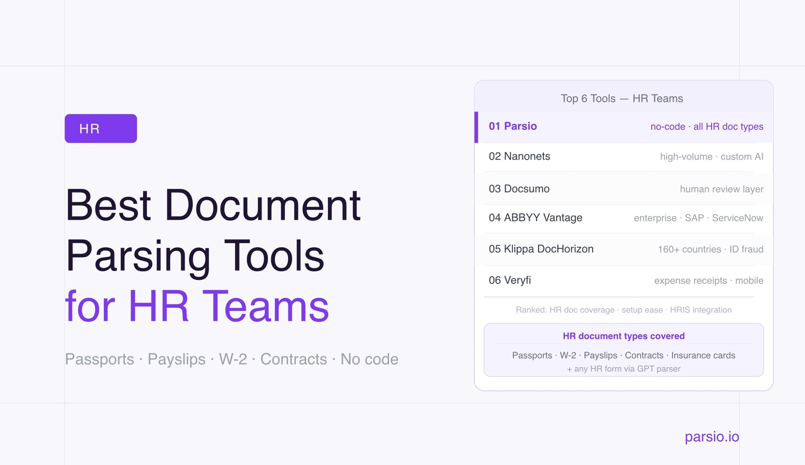Click the 'Ranked: HR doc coverage' note
Image resolution: width=805 pixels, height=465 pixels.
[x=623, y=310]
